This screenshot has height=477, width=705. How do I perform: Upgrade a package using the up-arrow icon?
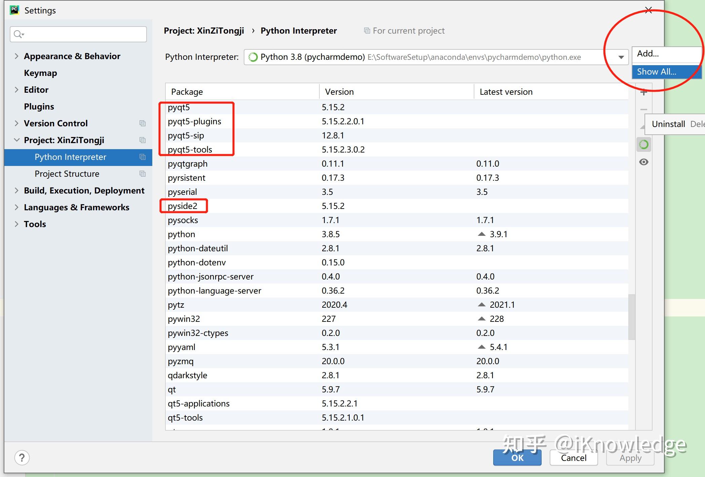click(643, 126)
